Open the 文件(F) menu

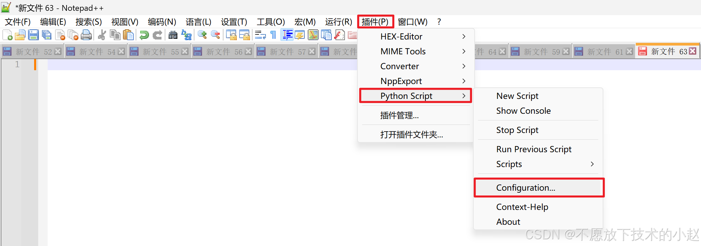tap(18, 22)
